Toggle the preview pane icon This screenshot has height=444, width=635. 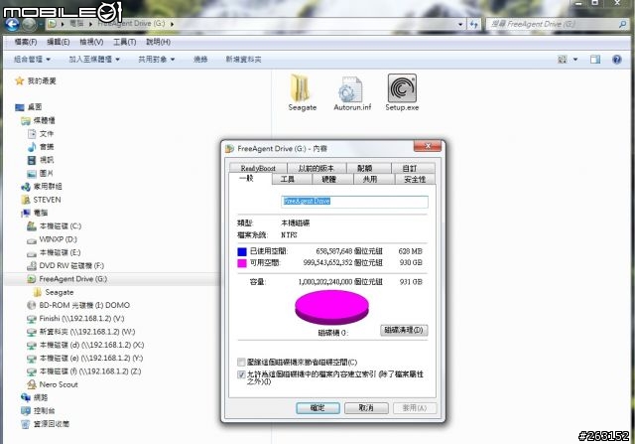point(595,60)
